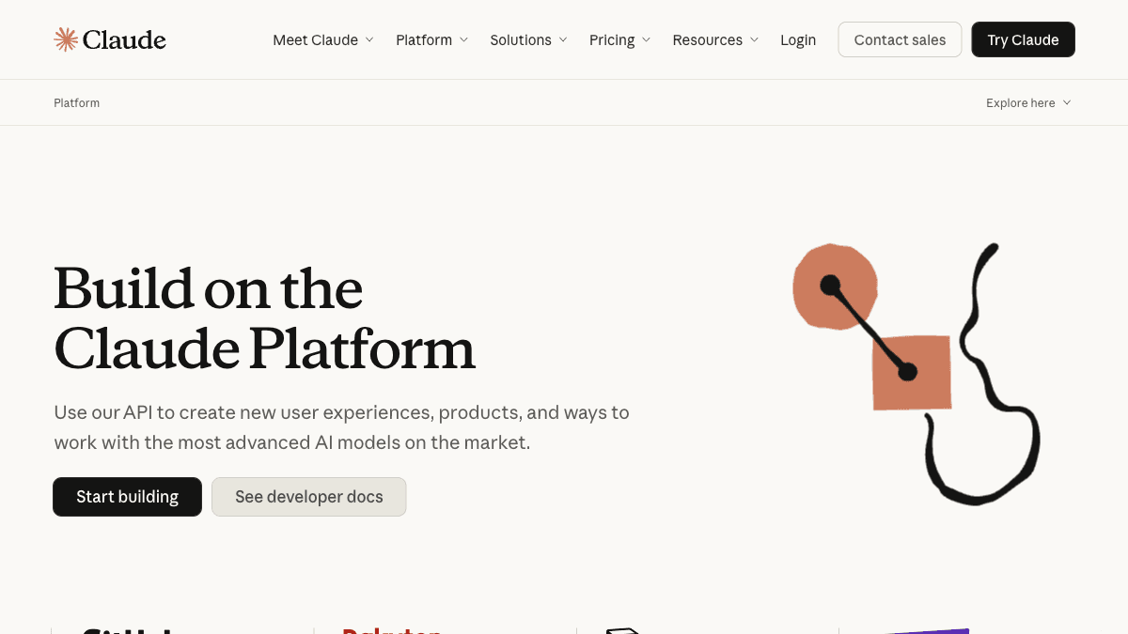Expand chevron next to Pricing
The image size is (1128, 634).
647,39
